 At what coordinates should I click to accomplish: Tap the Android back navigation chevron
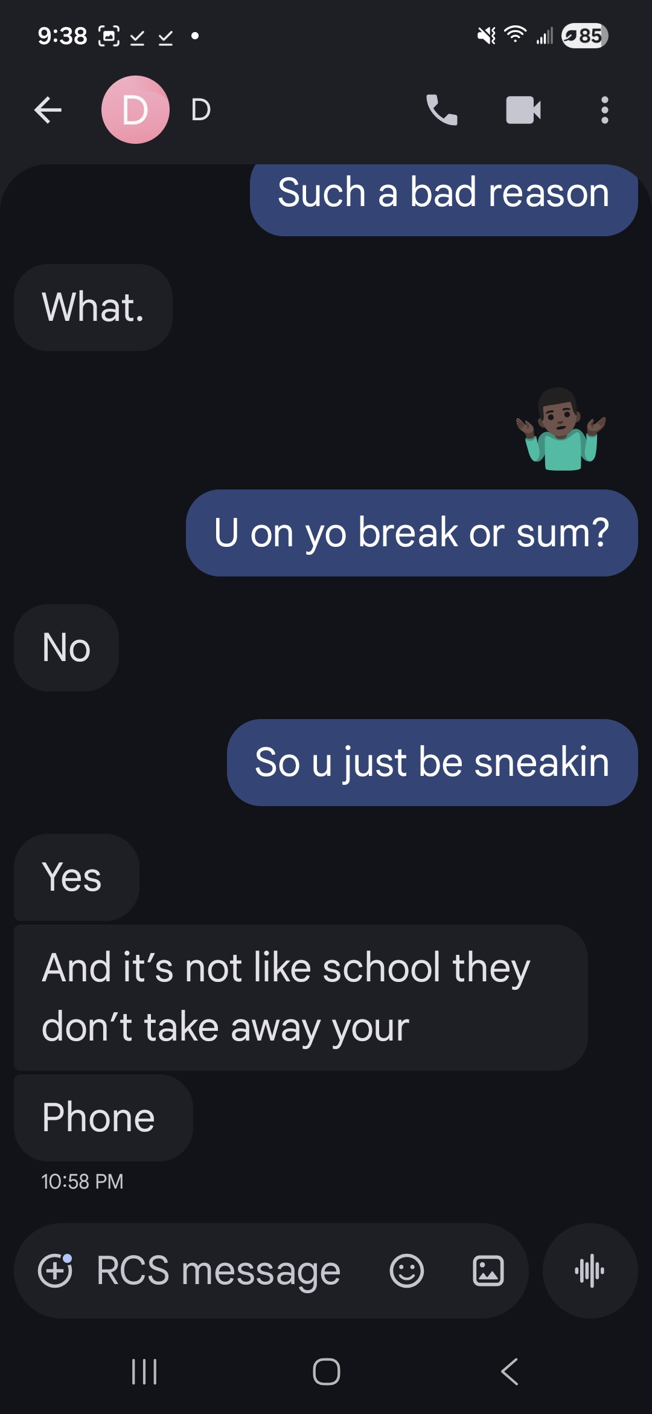pyautogui.click(x=510, y=1372)
